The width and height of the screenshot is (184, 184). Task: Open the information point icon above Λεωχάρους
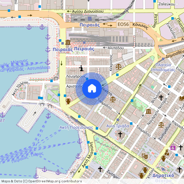[x=81, y=68]
